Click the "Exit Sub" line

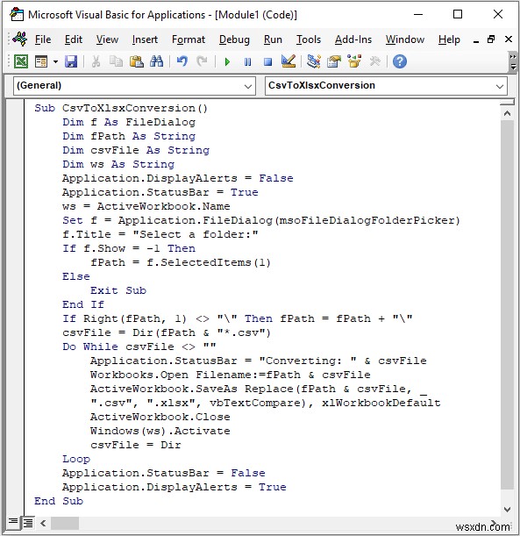click(118, 290)
